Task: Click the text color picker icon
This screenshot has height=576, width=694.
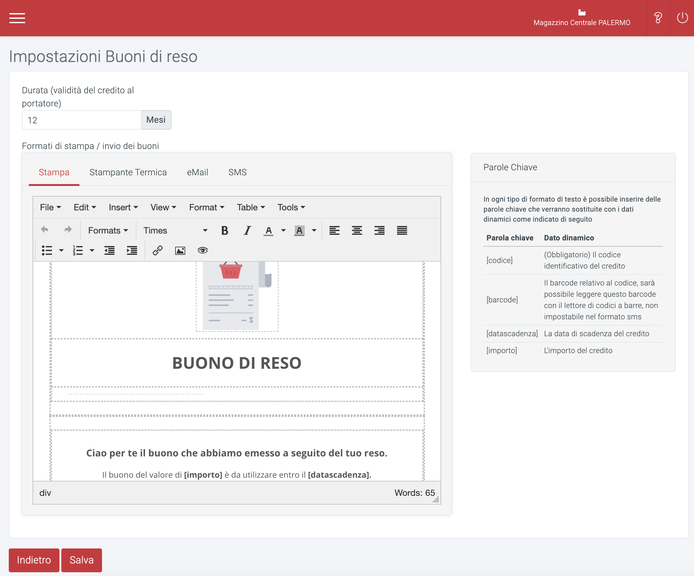Action: pos(268,230)
